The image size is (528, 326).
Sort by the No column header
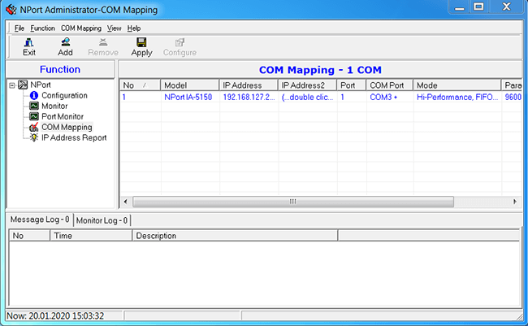click(140, 85)
